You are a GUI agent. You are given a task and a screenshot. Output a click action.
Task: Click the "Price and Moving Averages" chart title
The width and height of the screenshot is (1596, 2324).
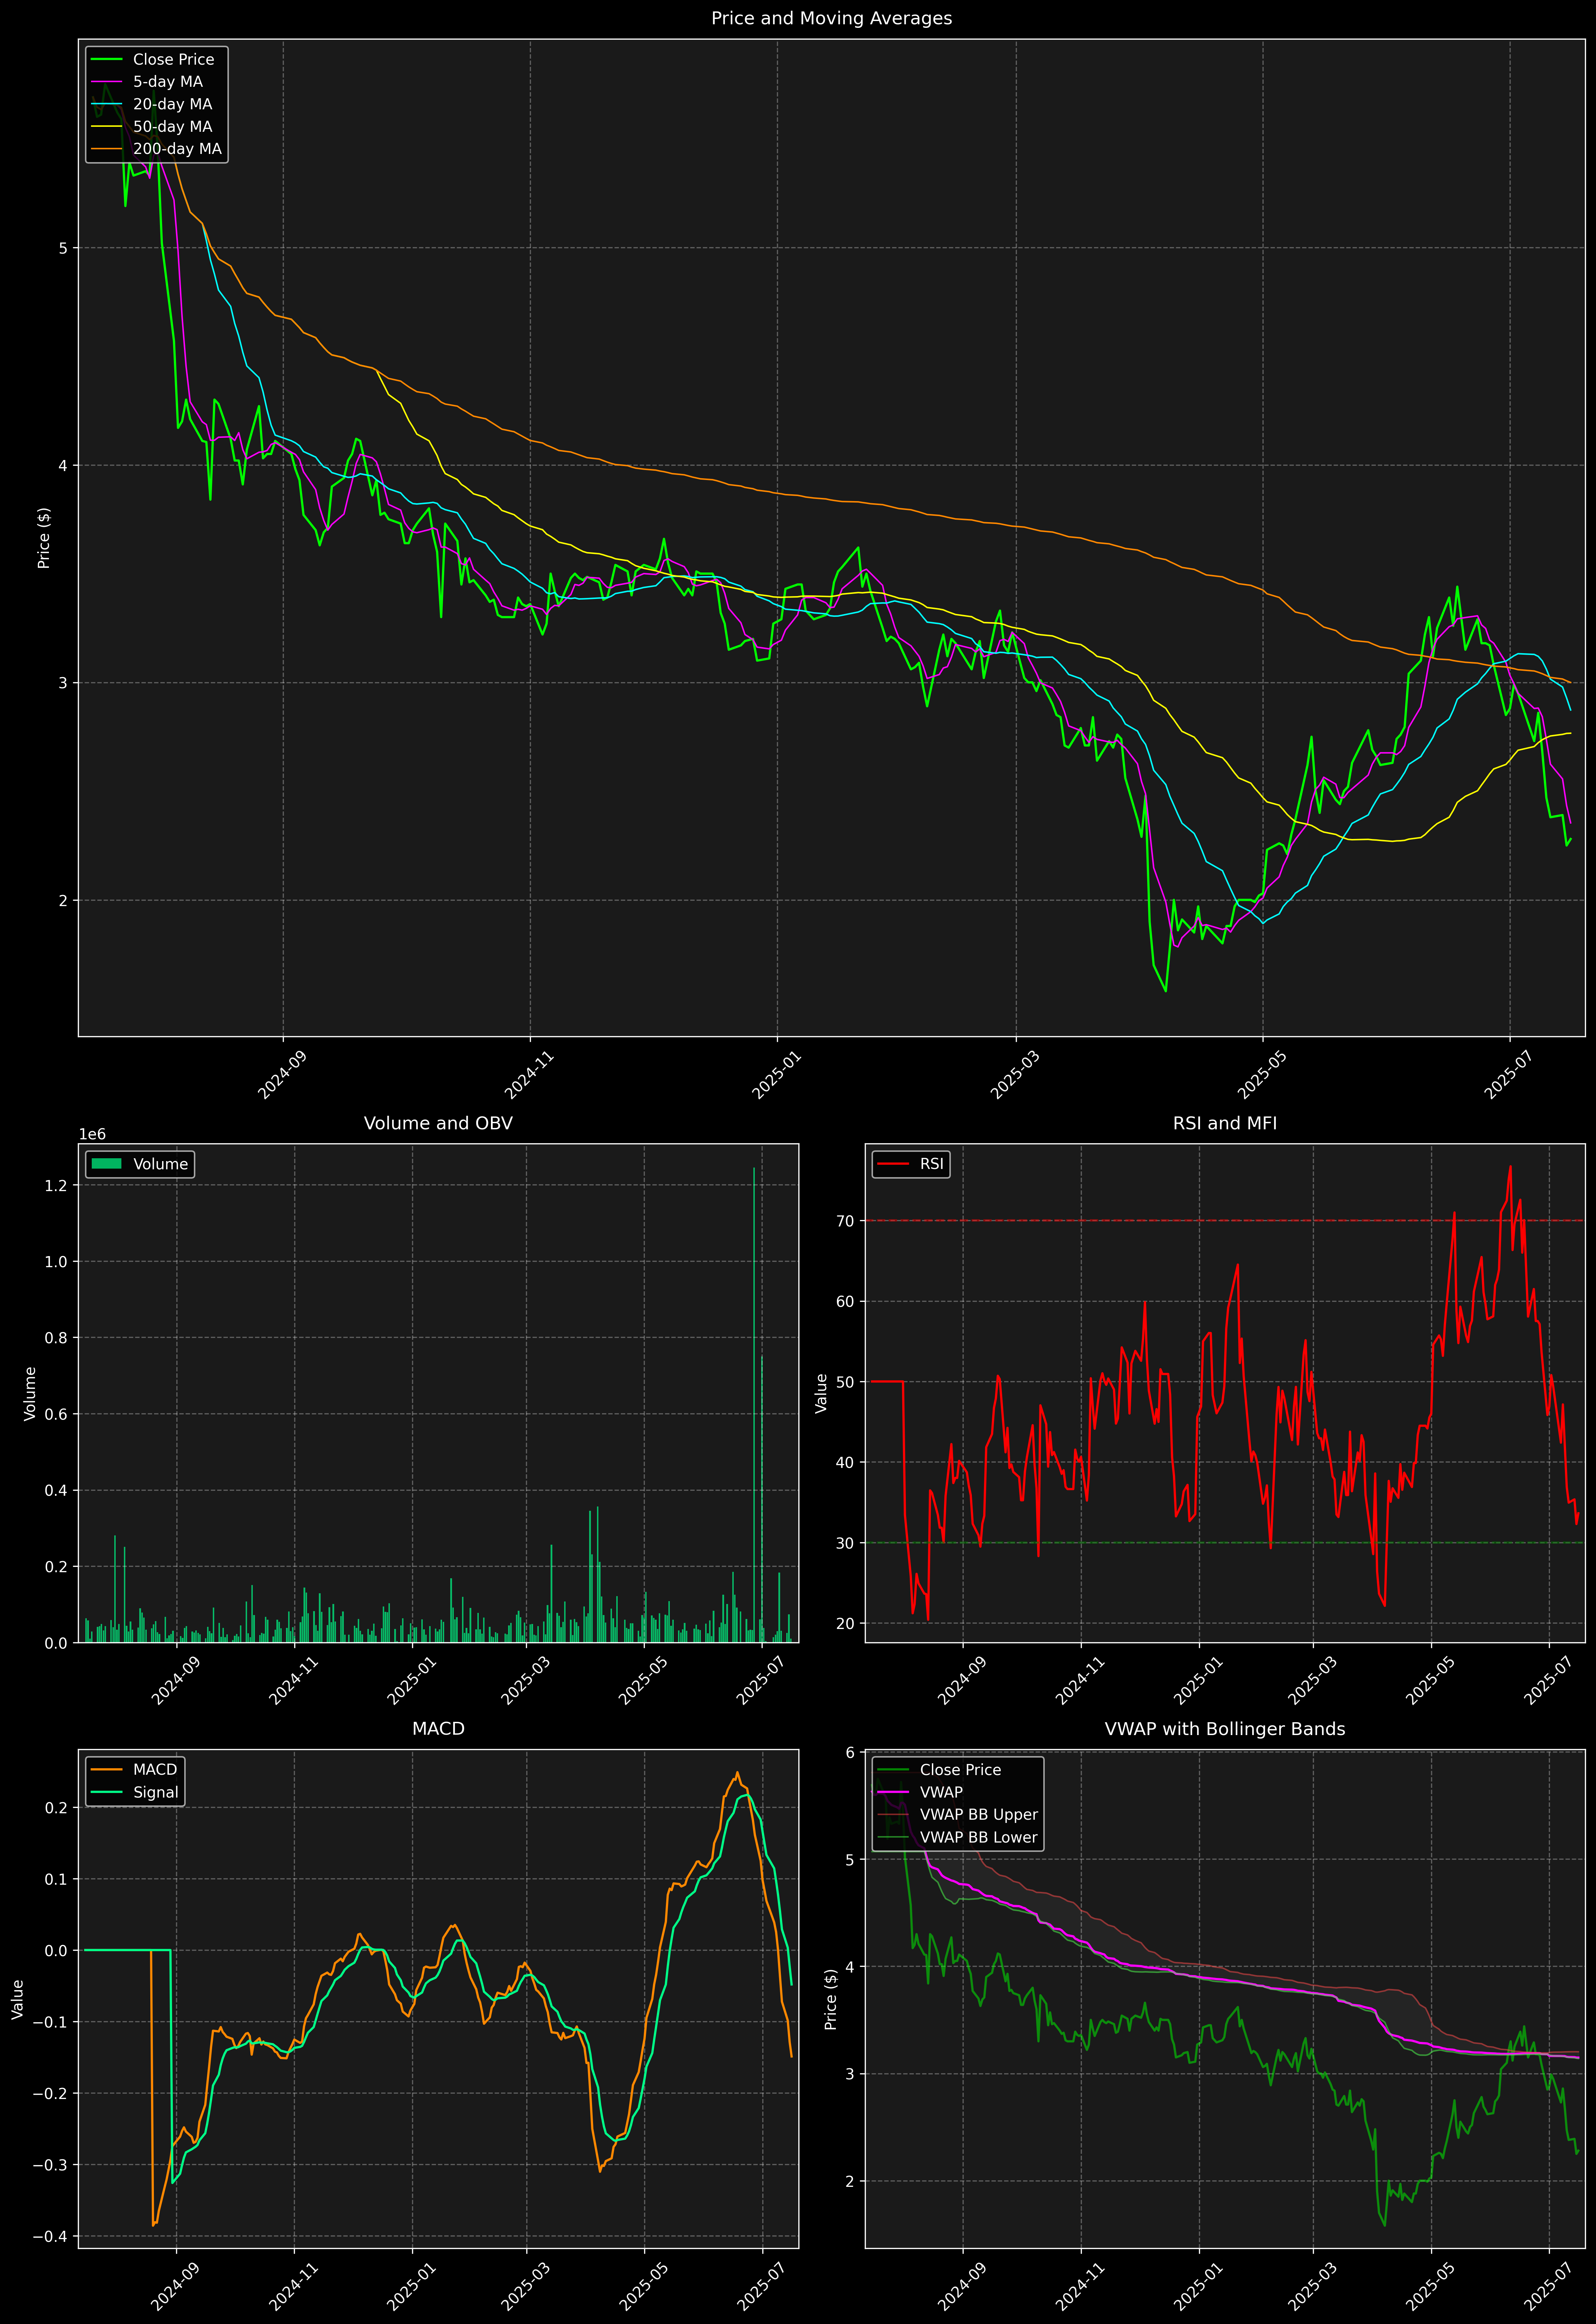(831, 18)
